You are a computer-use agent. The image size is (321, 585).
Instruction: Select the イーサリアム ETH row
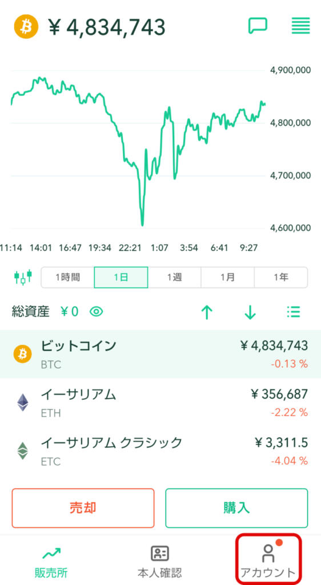click(160, 403)
